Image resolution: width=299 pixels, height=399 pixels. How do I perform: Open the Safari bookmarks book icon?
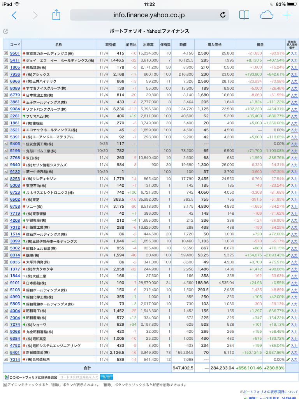point(244,15)
